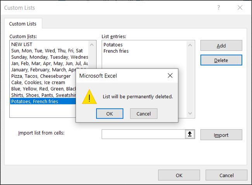Click OK at bottom of Custom Lists dialog
252x185 pixels.
179,175
